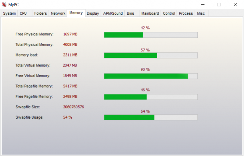Click the value "4008 MB"

pyautogui.click(x=70, y=44)
